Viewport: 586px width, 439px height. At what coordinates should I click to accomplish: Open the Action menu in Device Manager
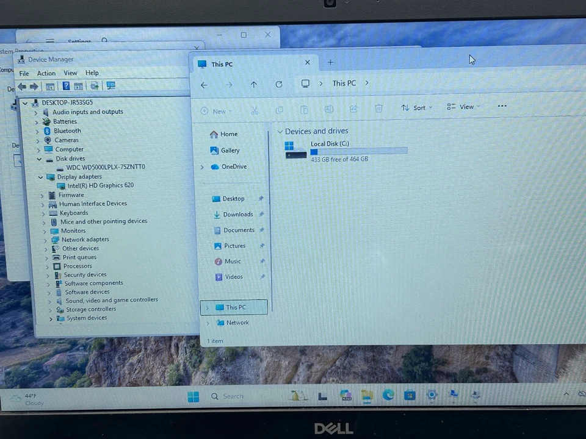coord(46,73)
